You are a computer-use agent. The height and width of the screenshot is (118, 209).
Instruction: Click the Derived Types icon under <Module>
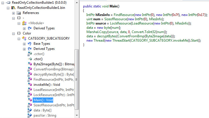click(30, 28)
